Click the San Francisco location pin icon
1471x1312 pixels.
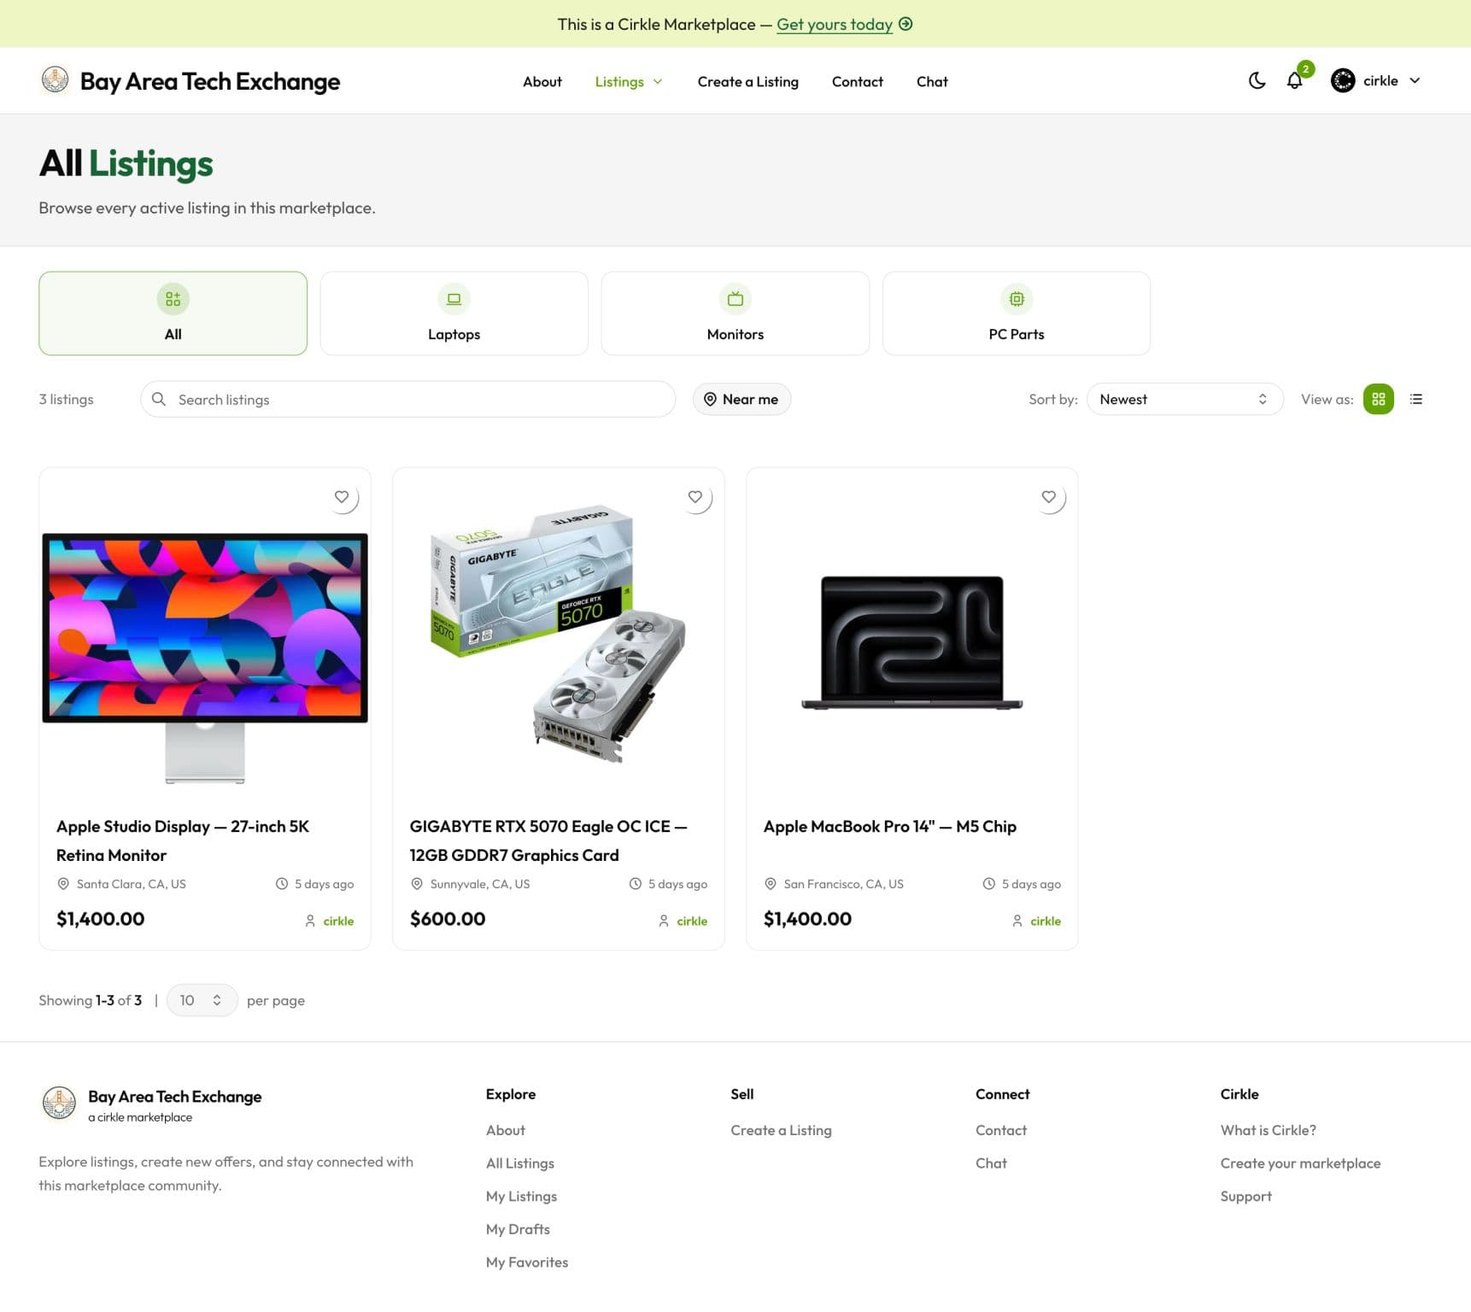click(771, 884)
